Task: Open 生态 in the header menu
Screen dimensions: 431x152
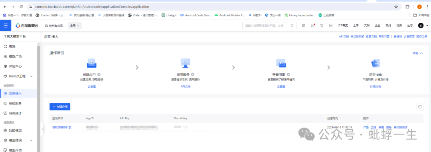Action: pyautogui.click(x=410, y=26)
